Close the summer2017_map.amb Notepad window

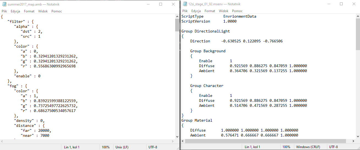coord(173,4)
